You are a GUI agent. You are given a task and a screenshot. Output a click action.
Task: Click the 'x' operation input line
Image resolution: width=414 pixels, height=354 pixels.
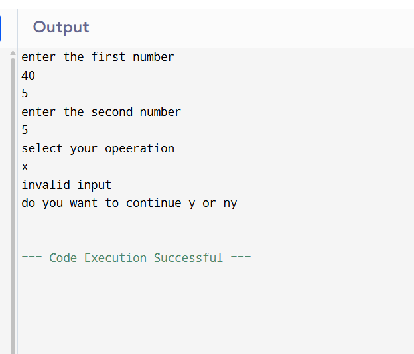(25, 166)
